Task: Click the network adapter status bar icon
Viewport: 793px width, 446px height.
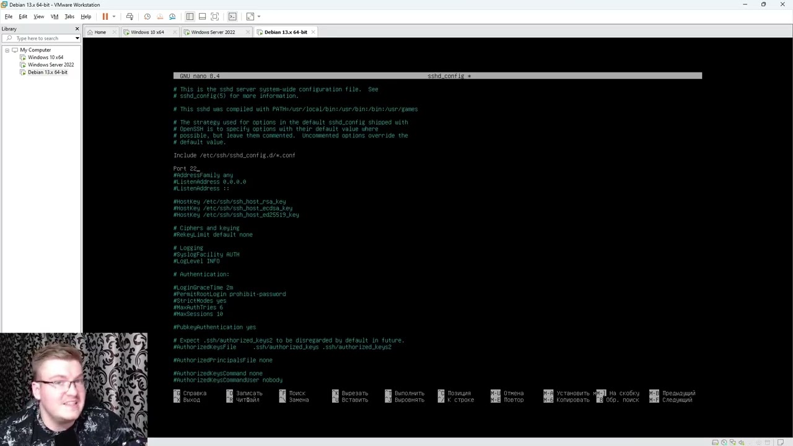Action: click(732, 442)
